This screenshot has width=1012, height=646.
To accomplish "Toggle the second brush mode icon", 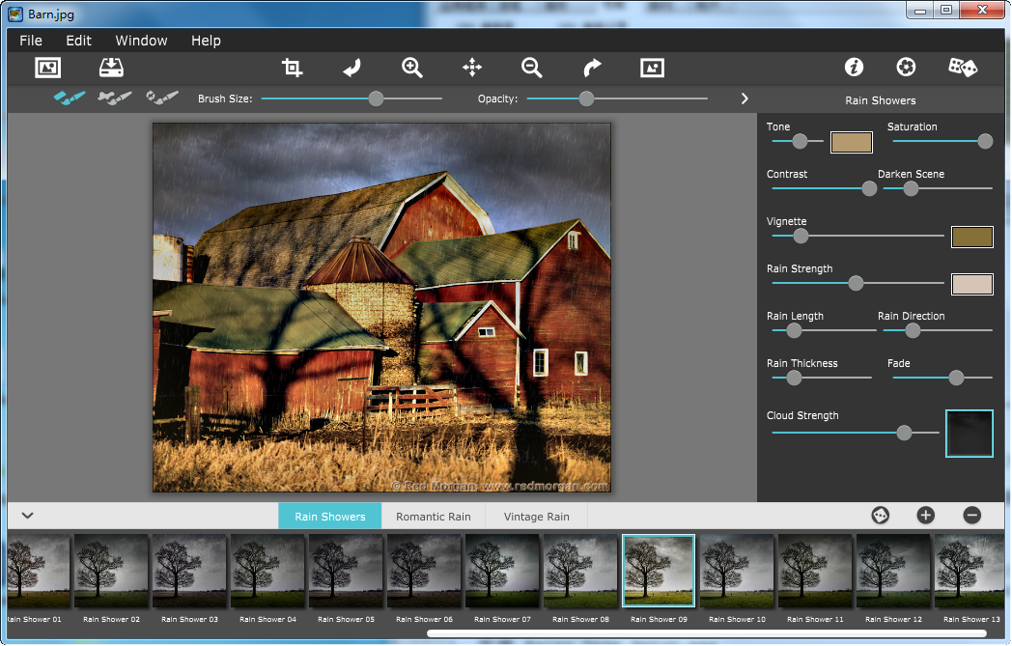I will click(115, 98).
